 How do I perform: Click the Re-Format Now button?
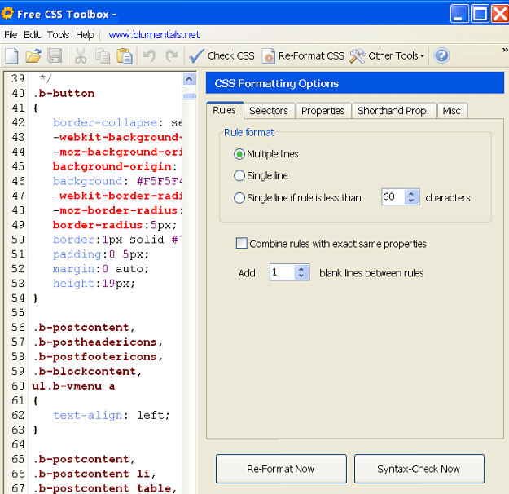tap(281, 469)
